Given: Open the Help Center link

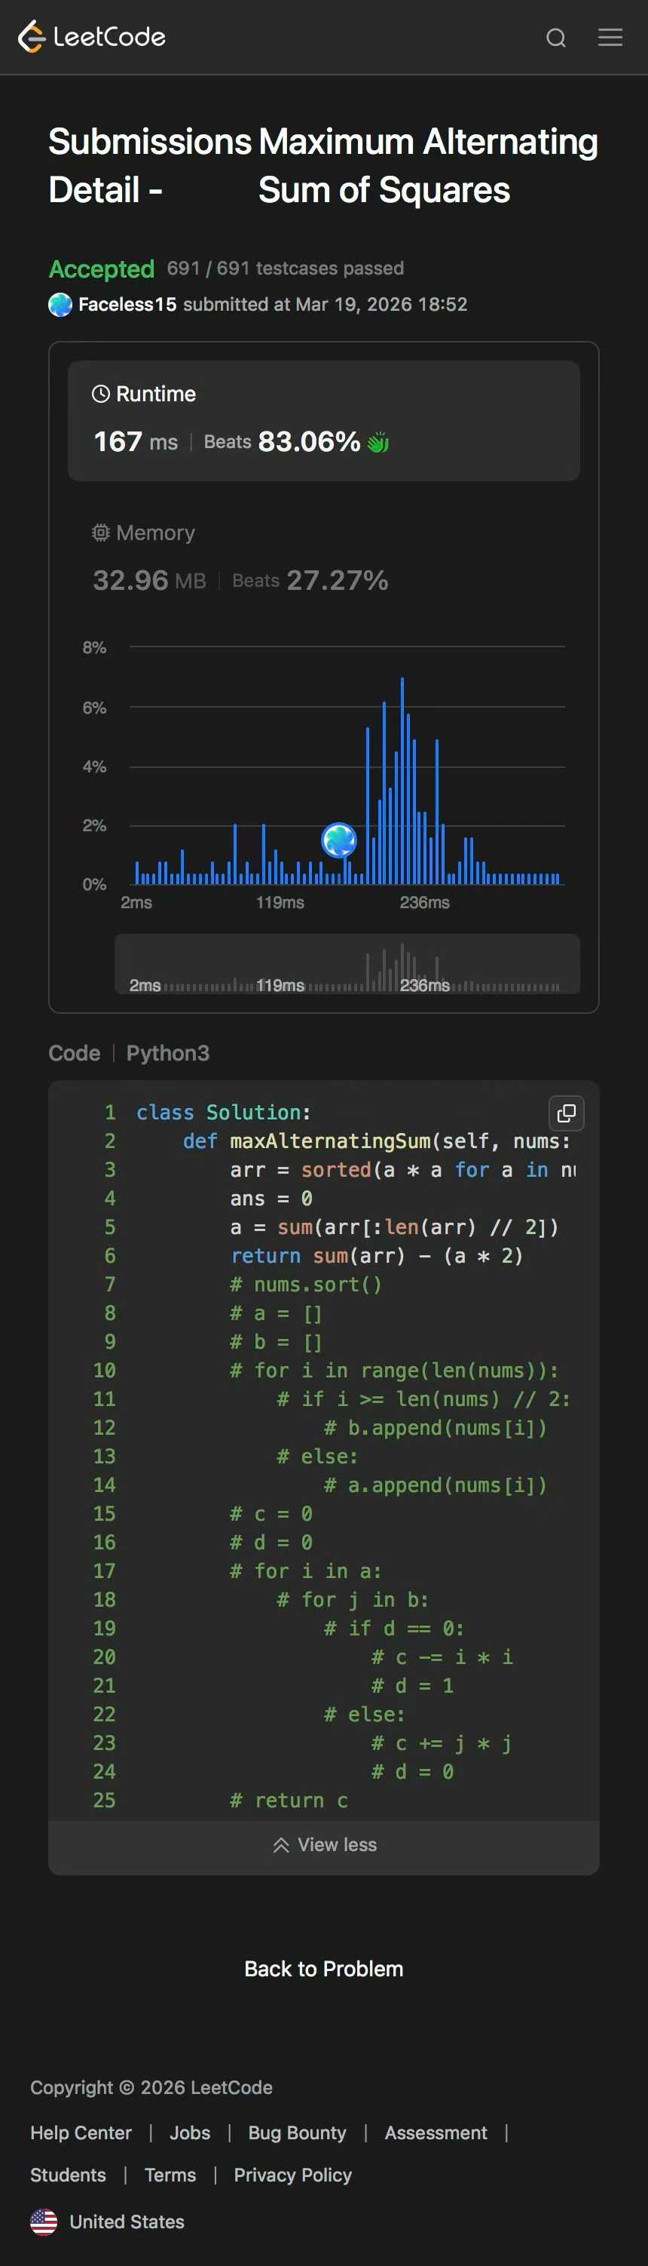Looking at the screenshot, I should point(81,2132).
